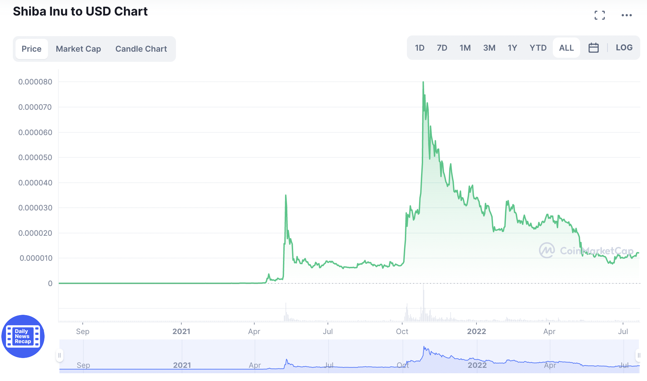Screen dimensions: 647x381
Task: Open the chart fullscreen view
Action: tap(600, 15)
